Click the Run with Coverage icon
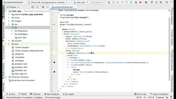The height and width of the screenshot is (99, 176). pos(118,2)
